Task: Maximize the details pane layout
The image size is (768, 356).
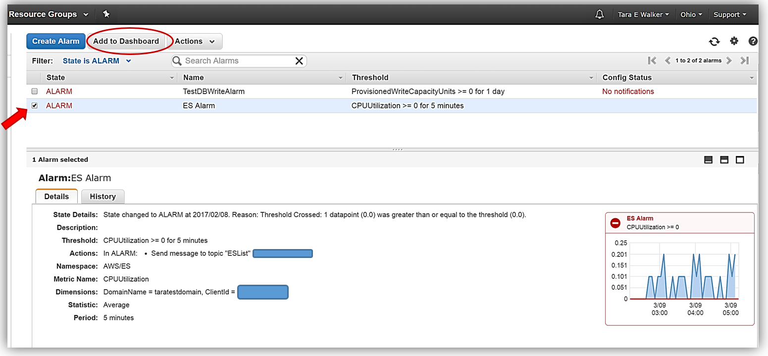Action: pos(740,159)
